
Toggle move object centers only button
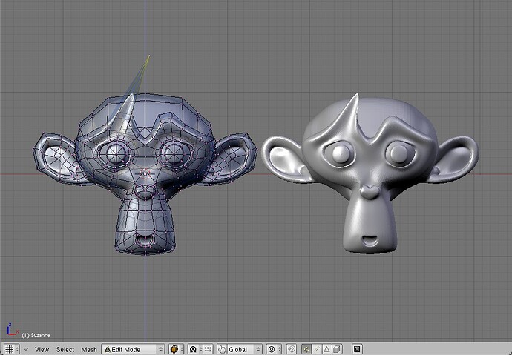coord(208,349)
